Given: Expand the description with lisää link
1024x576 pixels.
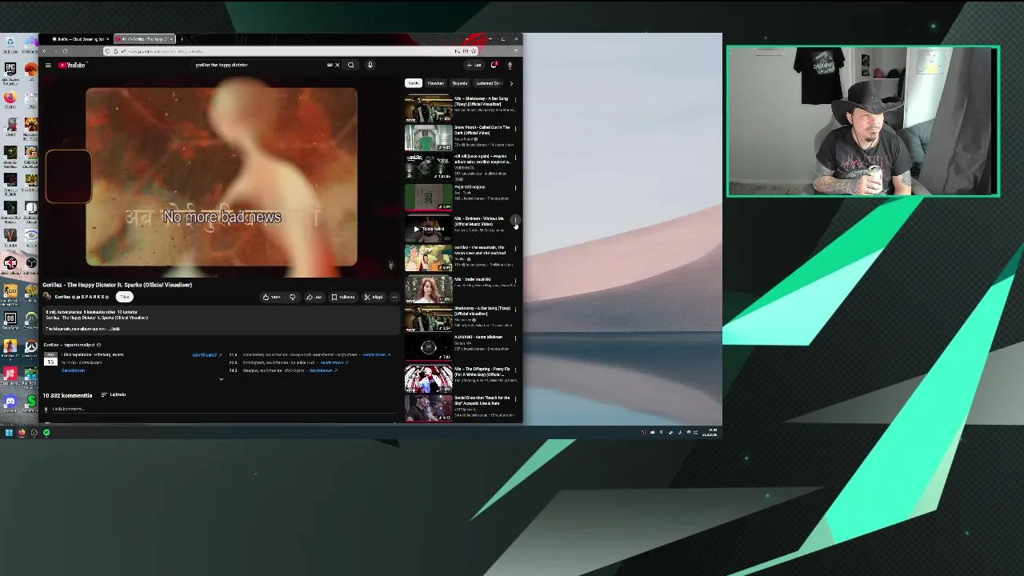Looking at the screenshot, I should click(x=114, y=329).
